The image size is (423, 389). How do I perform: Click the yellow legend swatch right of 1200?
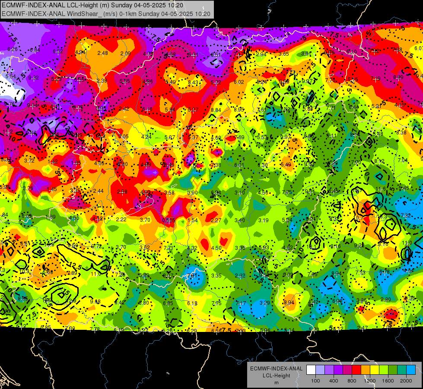(375, 370)
